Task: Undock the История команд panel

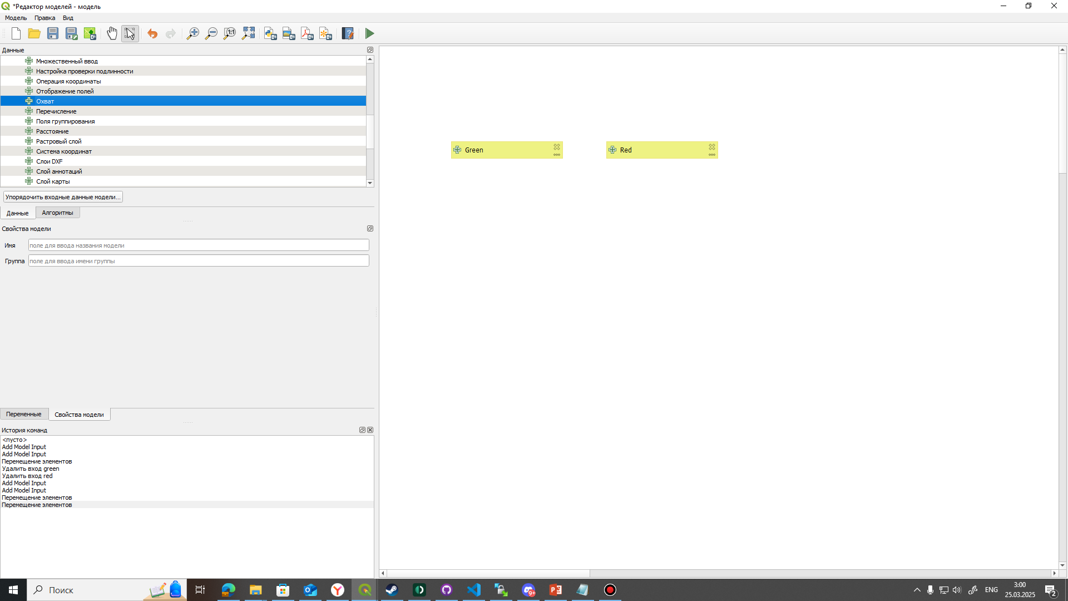Action: click(x=362, y=430)
